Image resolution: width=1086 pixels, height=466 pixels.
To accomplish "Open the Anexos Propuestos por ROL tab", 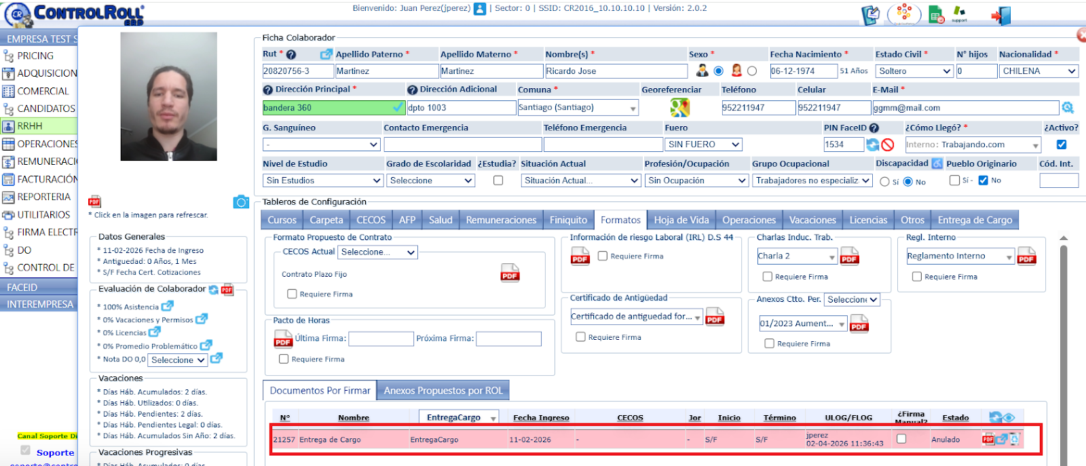I will point(443,391).
